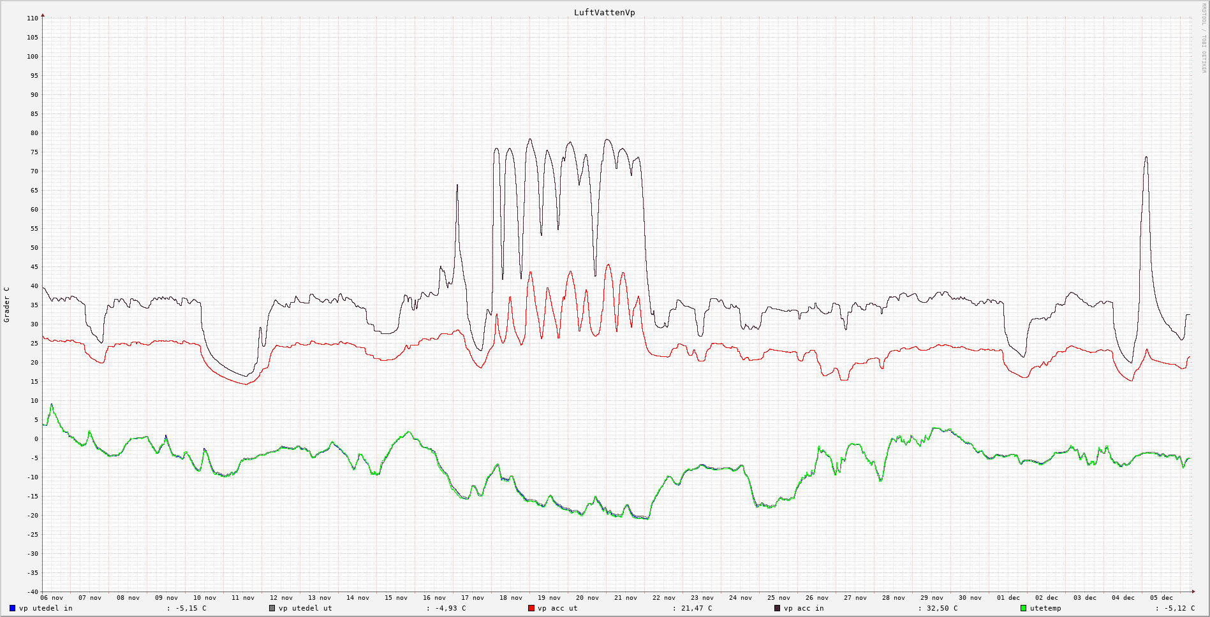Screen dimensions: 1210x617
Task: Click the dark vp acc in legend swatch
Action: pos(777,608)
